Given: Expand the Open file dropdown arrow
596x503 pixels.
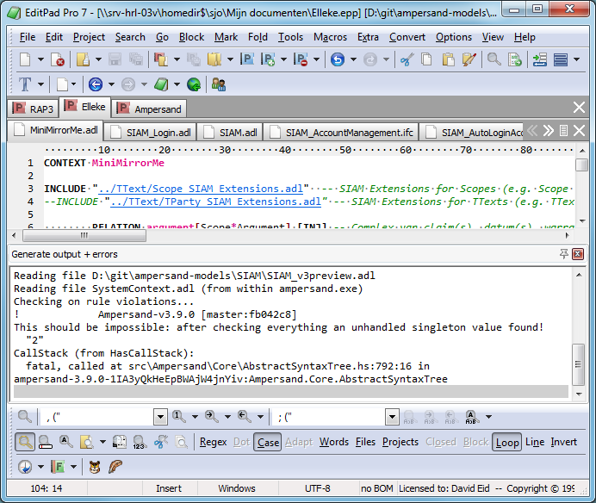Looking at the screenshot, I should click(x=98, y=59).
